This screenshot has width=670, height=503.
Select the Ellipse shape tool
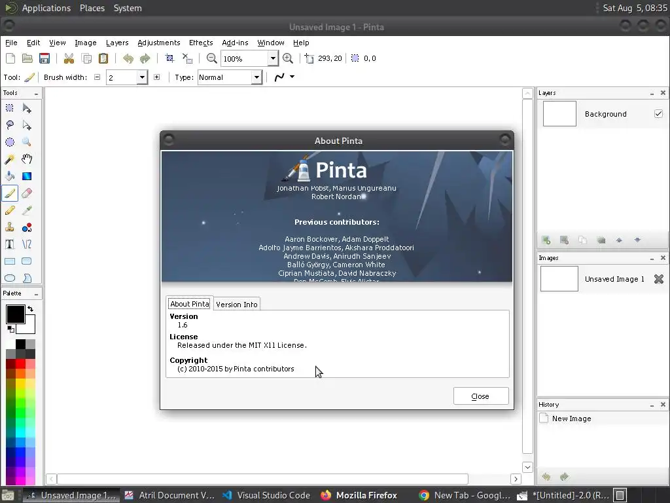(x=9, y=278)
